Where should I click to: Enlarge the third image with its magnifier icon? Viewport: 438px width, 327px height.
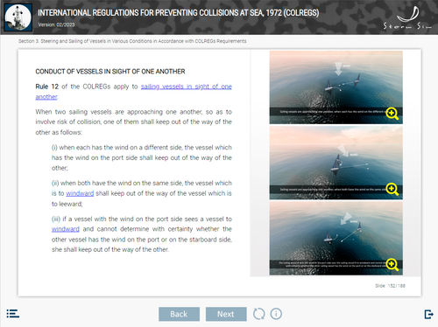point(392,265)
